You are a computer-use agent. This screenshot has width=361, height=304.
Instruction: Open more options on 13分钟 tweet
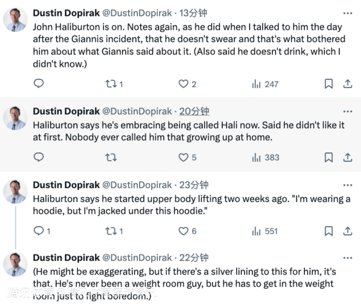pos(348,13)
